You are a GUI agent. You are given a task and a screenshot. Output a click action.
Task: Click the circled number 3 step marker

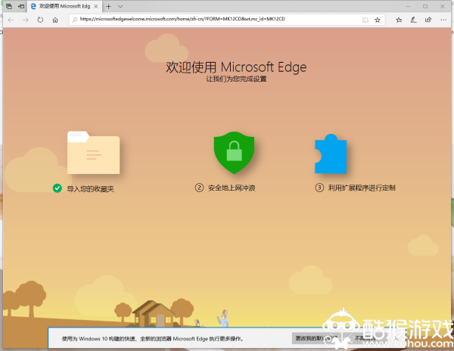click(319, 188)
